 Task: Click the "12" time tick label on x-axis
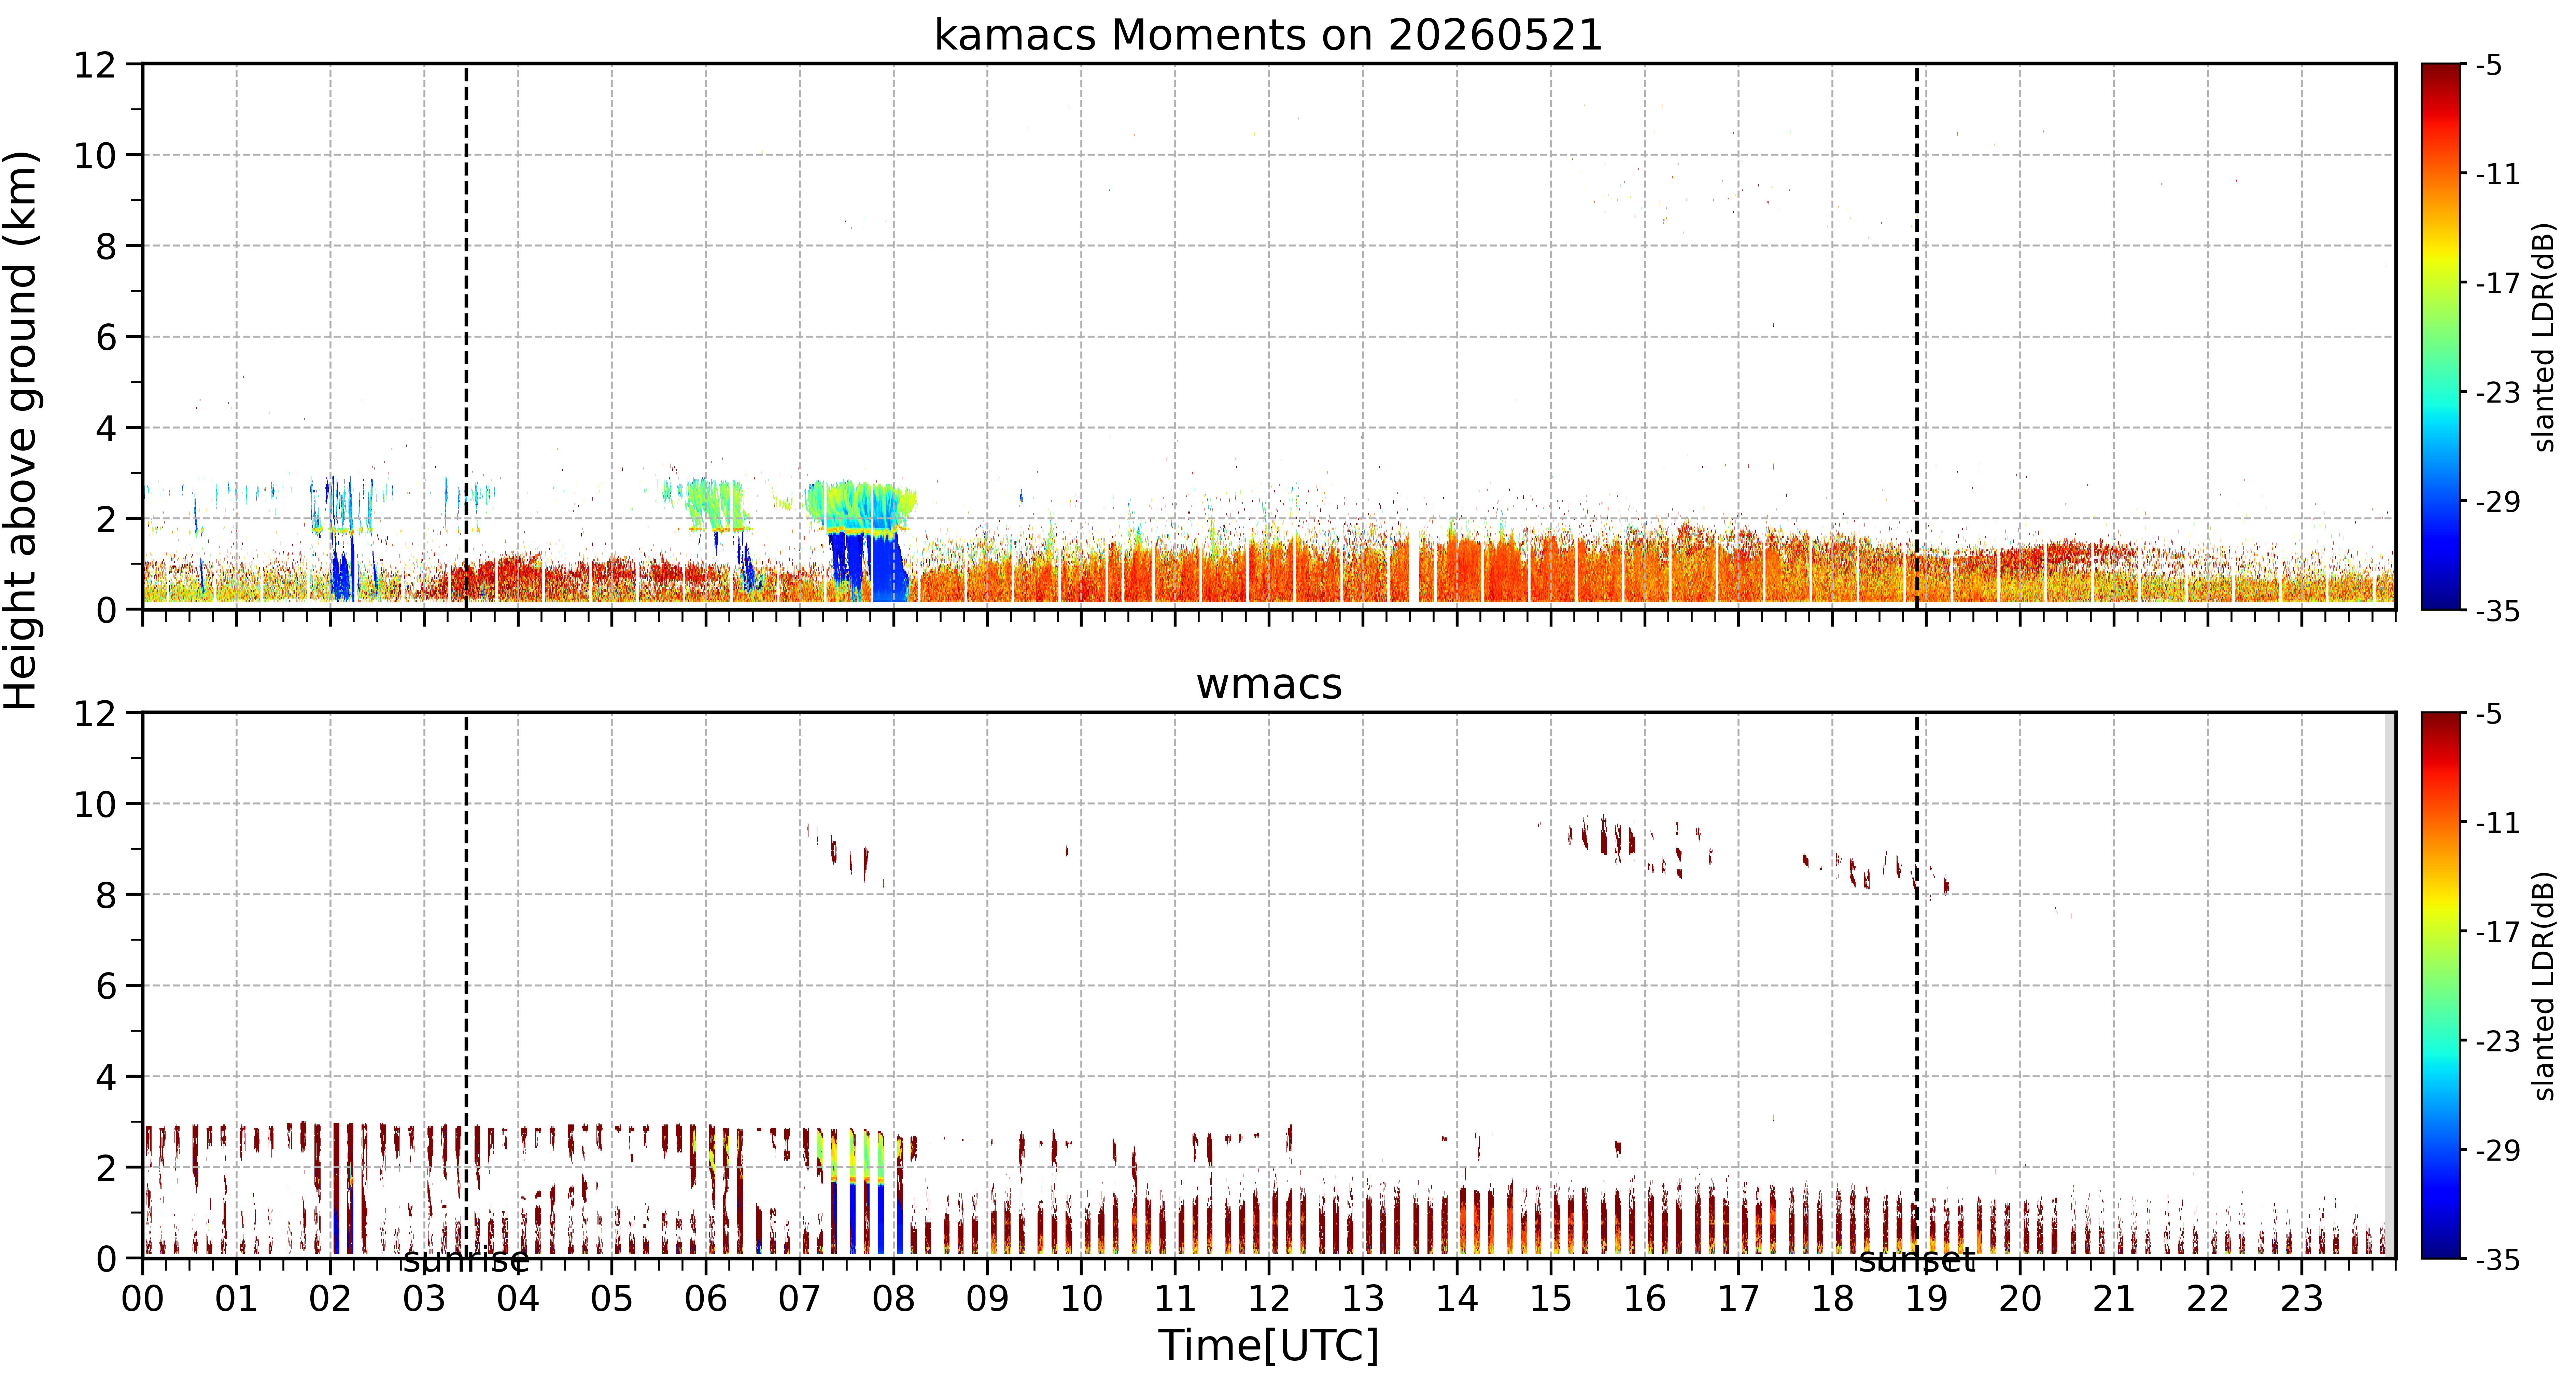1269,1299
